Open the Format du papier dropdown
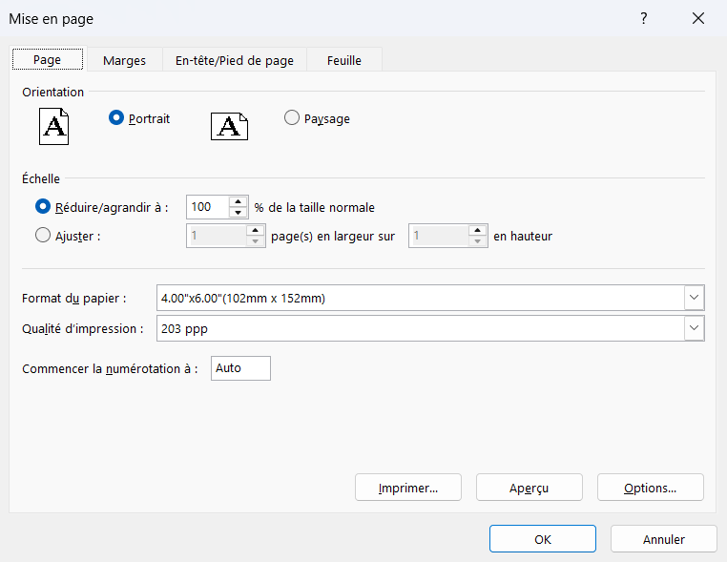The width and height of the screenshot is (727, 562). pos(694,298)
